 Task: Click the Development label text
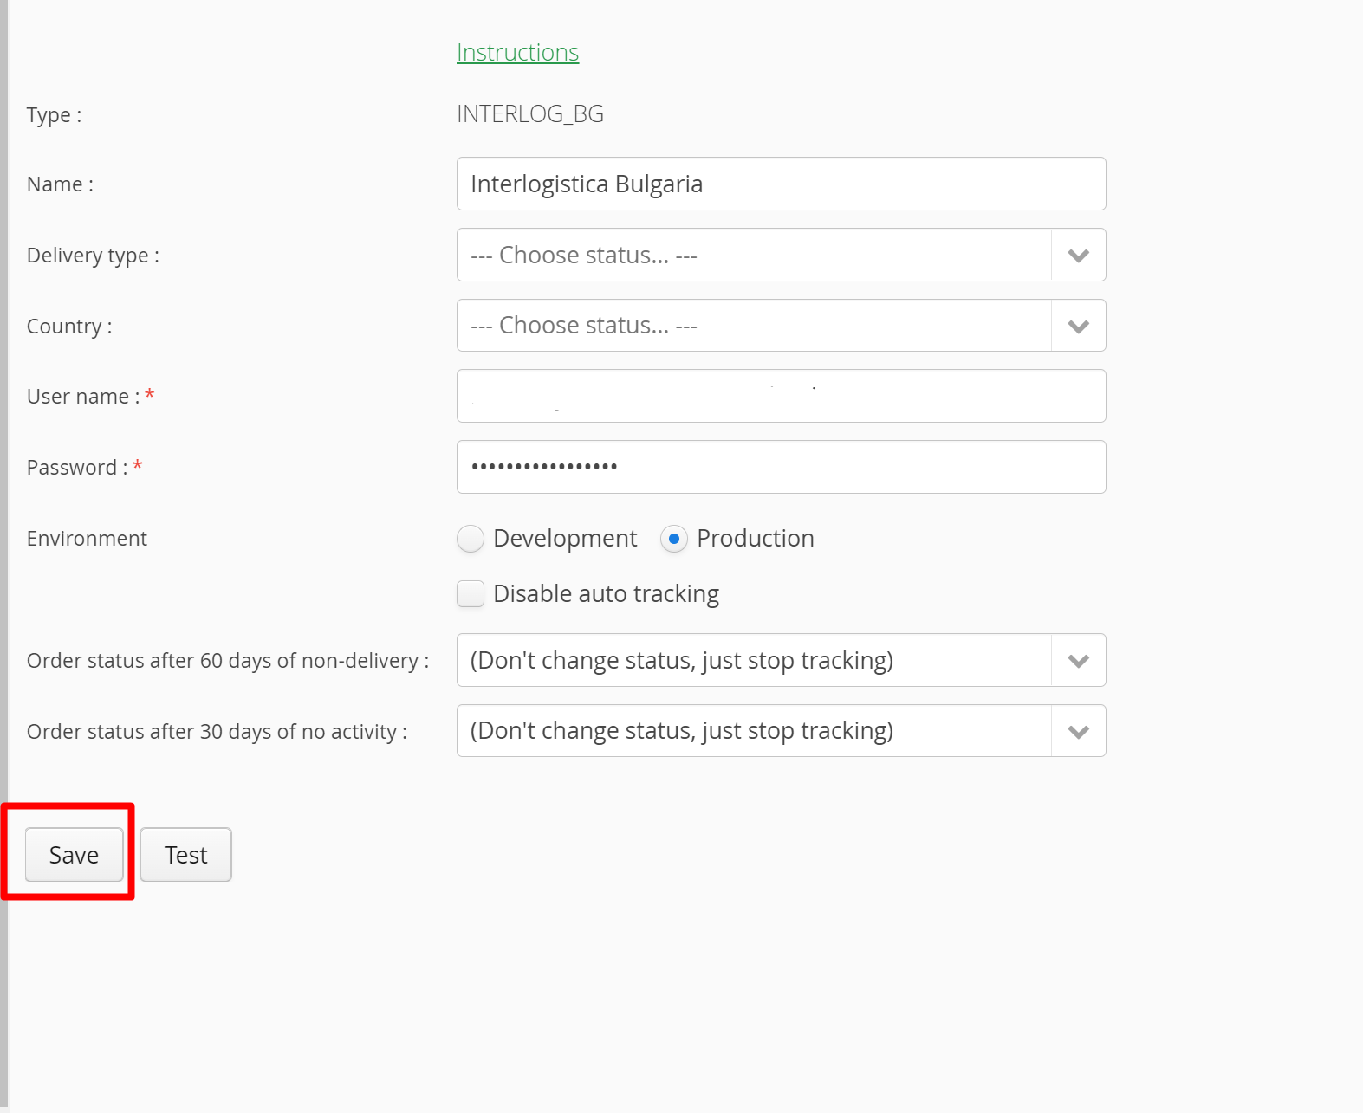565,539
